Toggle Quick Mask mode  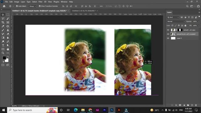pos(3,65)
